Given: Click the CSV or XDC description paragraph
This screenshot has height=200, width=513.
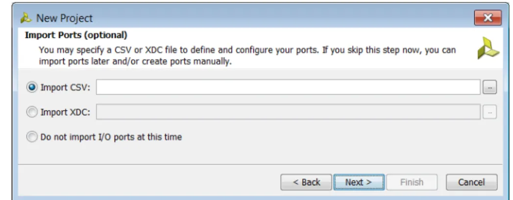Looking at the screenshot, I should [247, 56].
